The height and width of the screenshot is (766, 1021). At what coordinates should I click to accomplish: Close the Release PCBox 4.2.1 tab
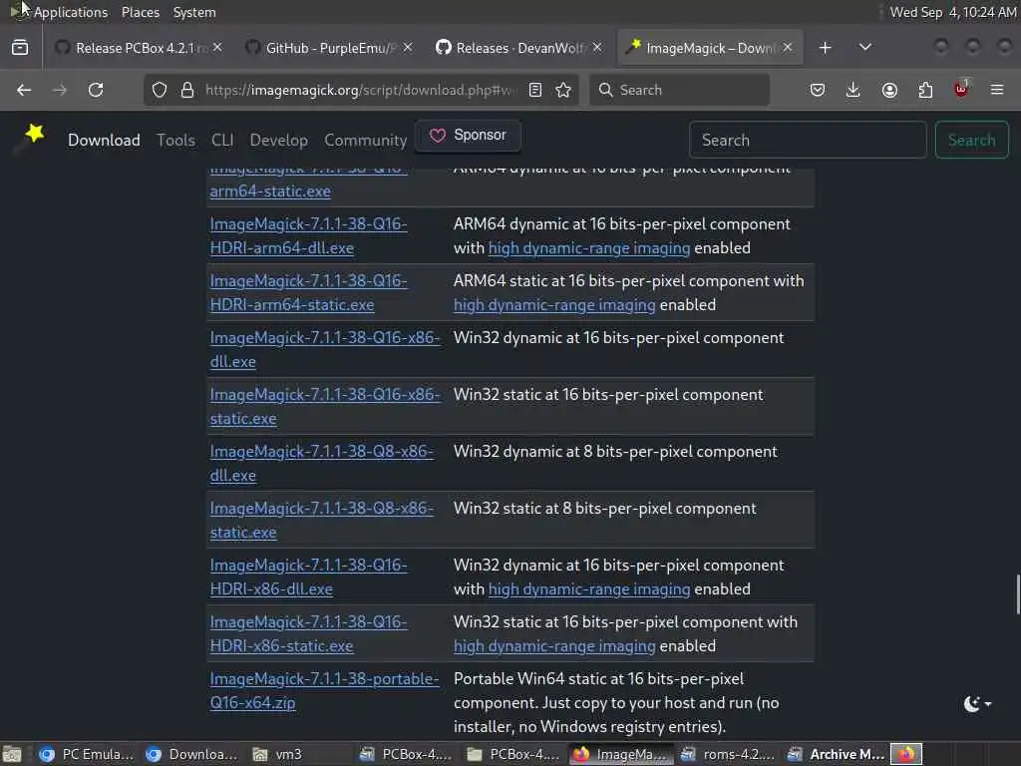(x=217, y=48)
